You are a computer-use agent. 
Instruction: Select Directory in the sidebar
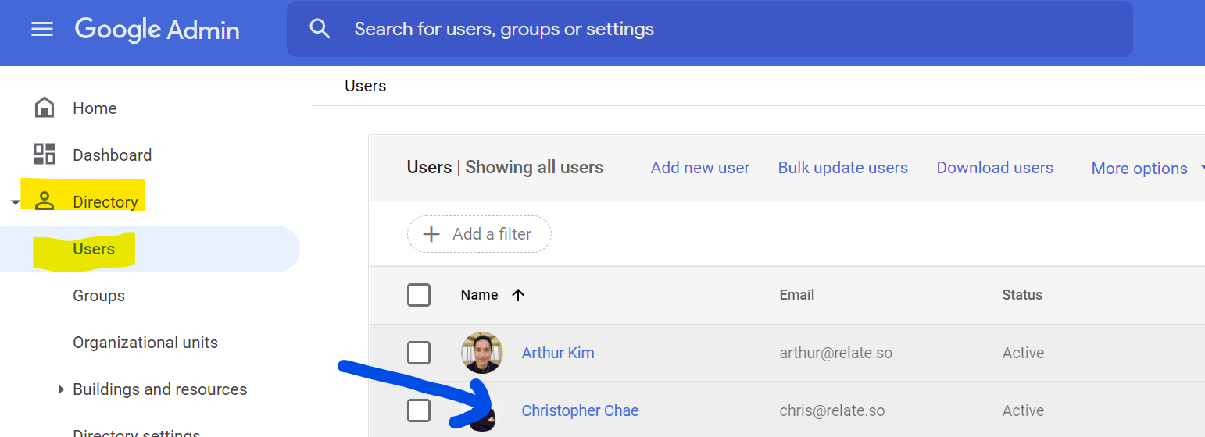coord(105,202)
